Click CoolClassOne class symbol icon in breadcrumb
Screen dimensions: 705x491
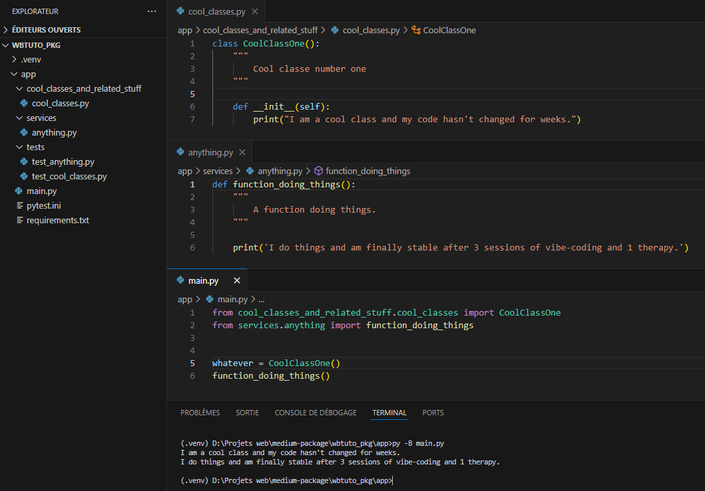point(416,30)
